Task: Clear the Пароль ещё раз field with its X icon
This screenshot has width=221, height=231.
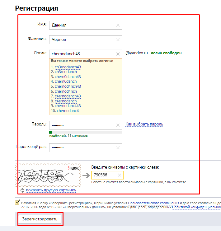Action: 118,148
